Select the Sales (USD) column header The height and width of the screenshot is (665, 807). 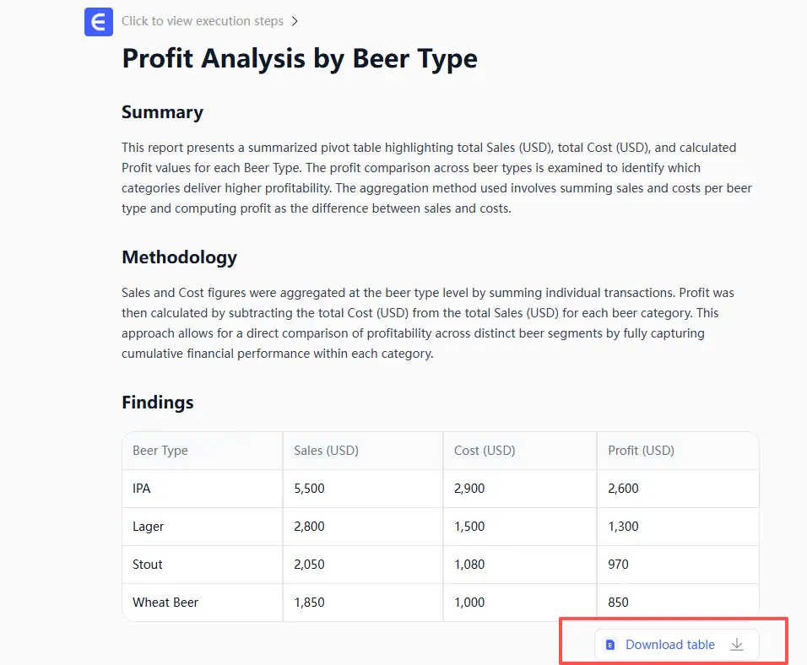click(x=326, y=451)
